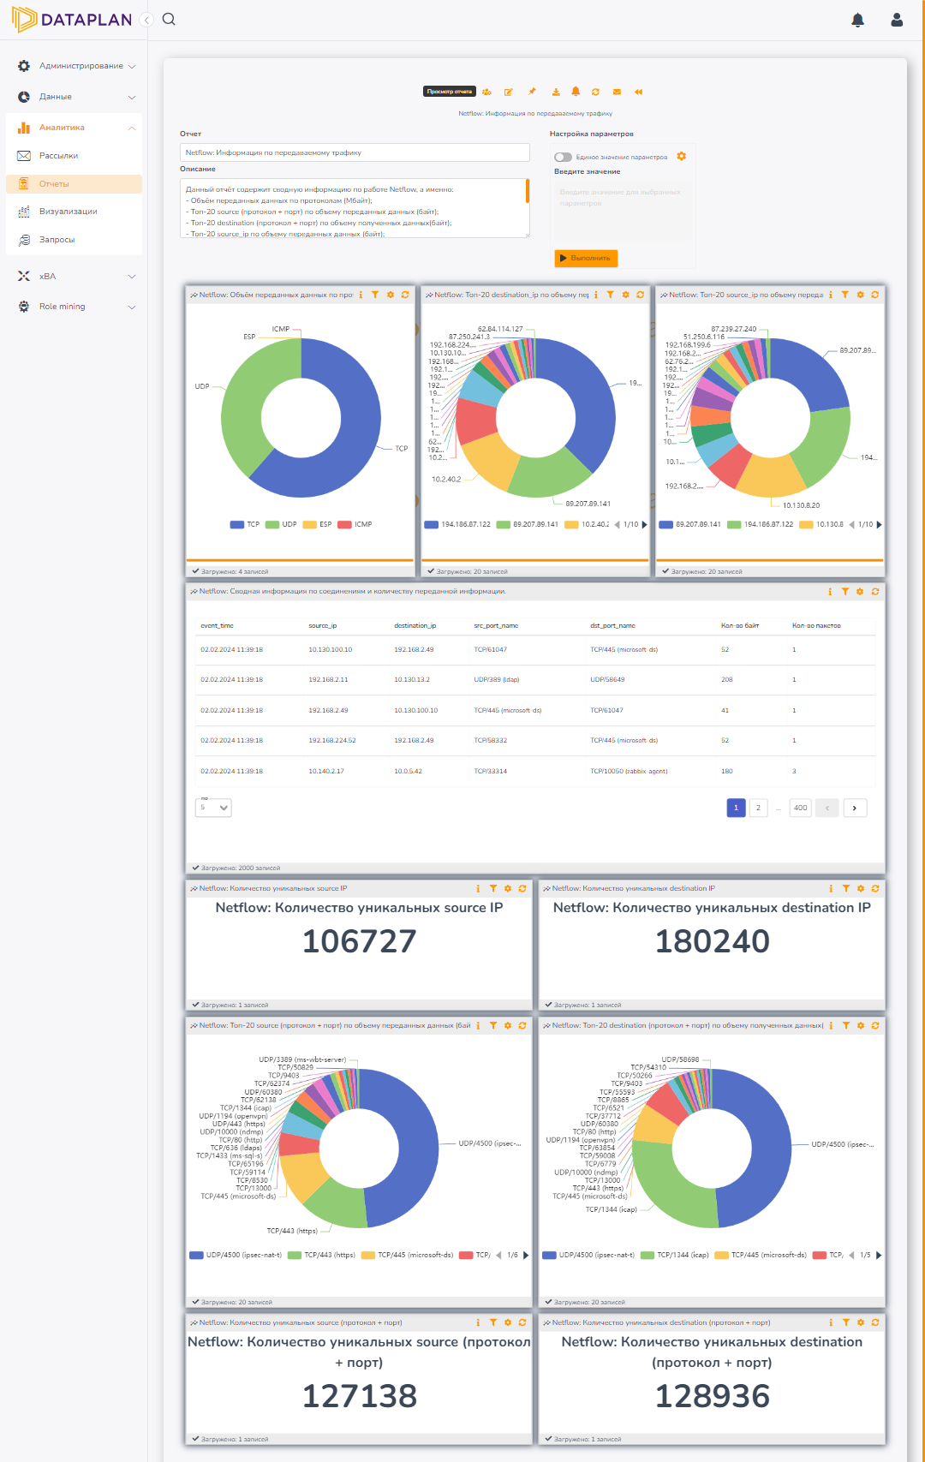Click the edit report pencil icon
The width and height of the screenshot is (925, 1462).
coord(508,92)
